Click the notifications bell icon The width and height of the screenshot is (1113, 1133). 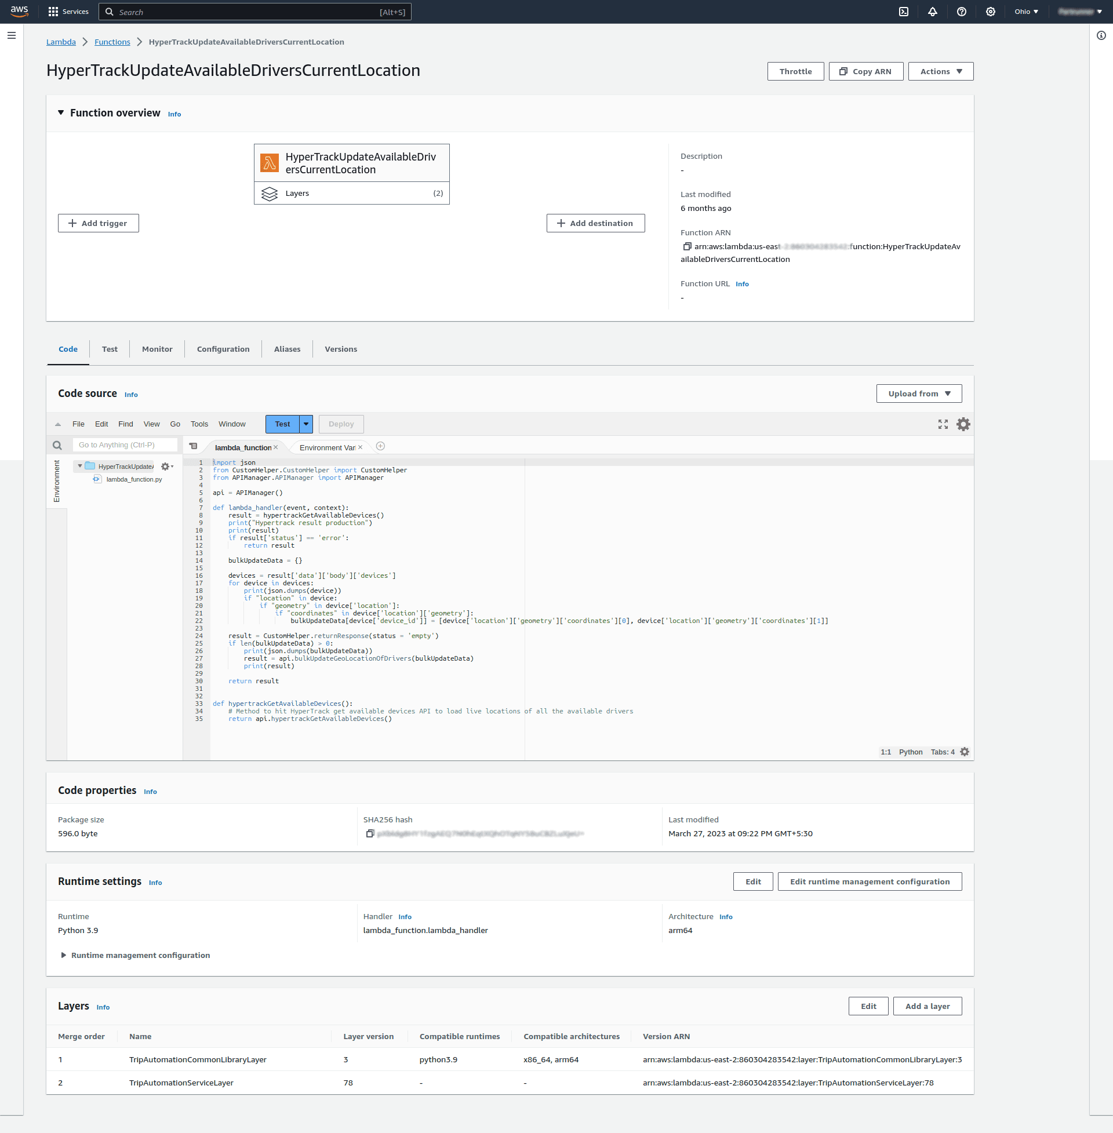tap(932, 12)
